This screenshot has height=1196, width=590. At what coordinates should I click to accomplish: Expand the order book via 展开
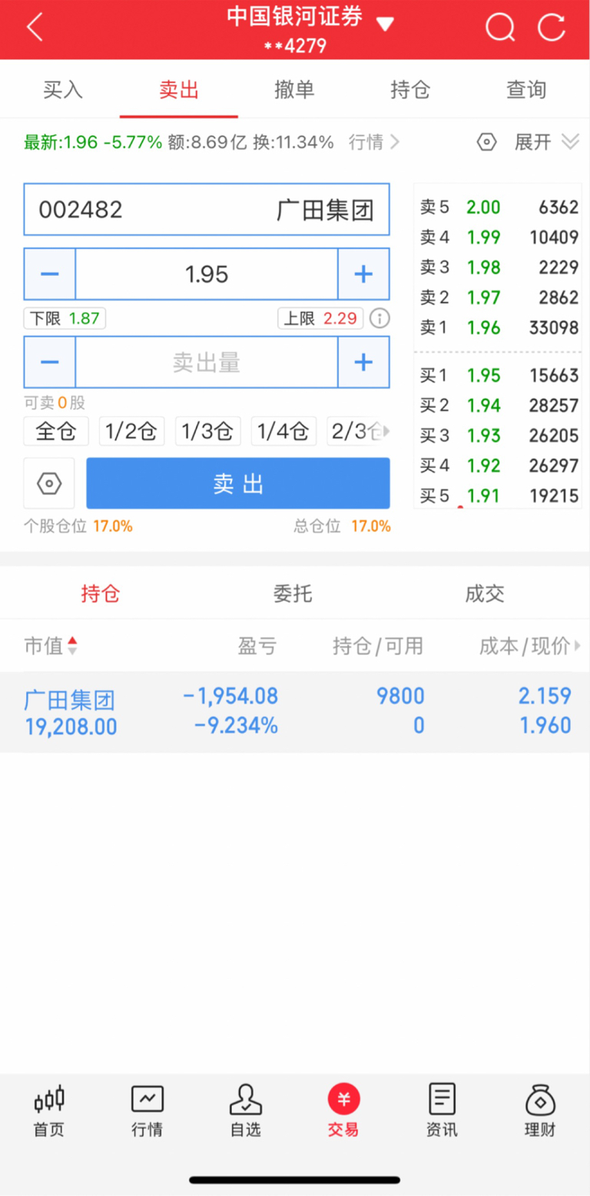[546, 142]
